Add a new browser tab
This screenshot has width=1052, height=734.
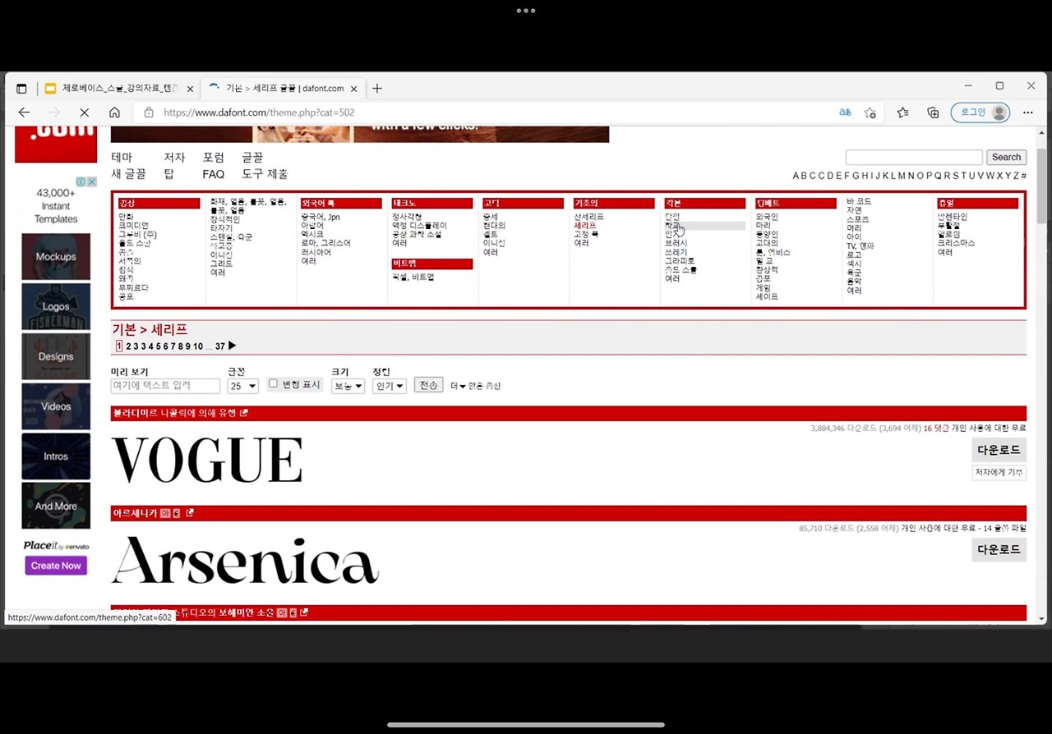[x=377, y=89]
